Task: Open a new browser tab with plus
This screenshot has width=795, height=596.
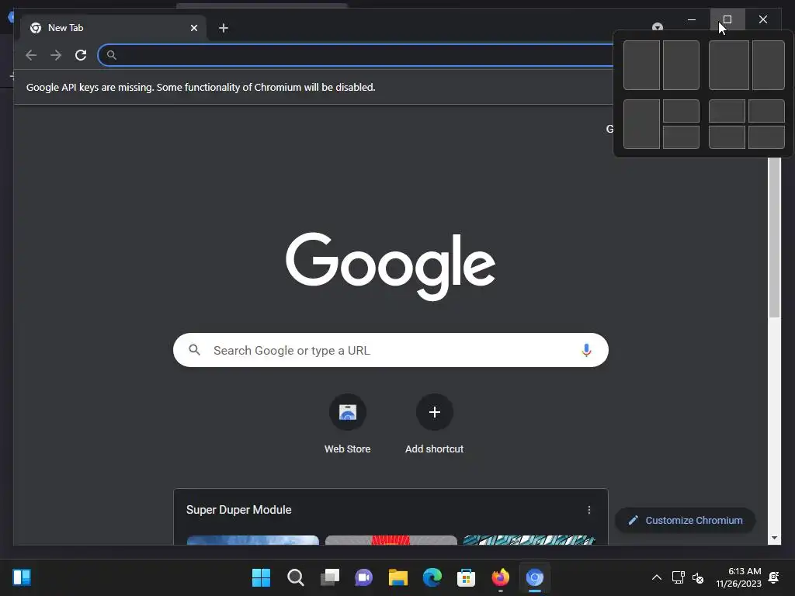Action: [224, 28]
